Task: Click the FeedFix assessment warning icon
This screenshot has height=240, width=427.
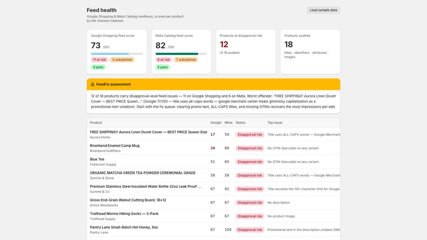Action: [x=92, y=84]
